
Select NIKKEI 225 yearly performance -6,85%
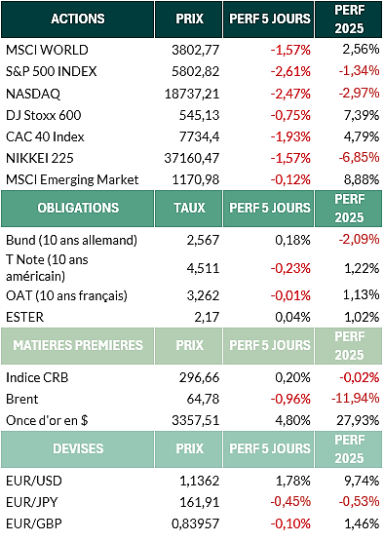point(359,158)
